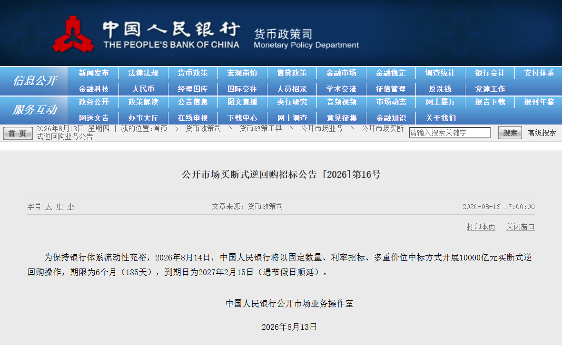Image resolution: width=562 pixels, height=345 pixels.
Task: Follow the 首页 breadcrumb after 我的位置
Action: click(160, 128)
